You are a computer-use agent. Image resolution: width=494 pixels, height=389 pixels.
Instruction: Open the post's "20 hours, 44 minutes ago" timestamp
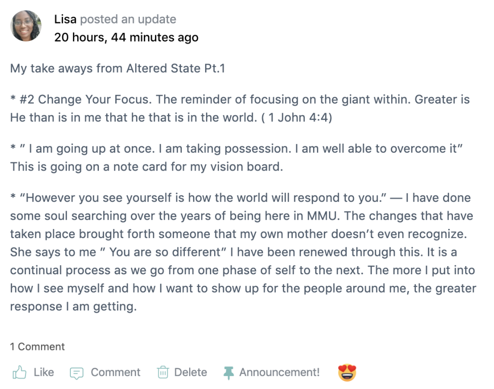(126, 37)
